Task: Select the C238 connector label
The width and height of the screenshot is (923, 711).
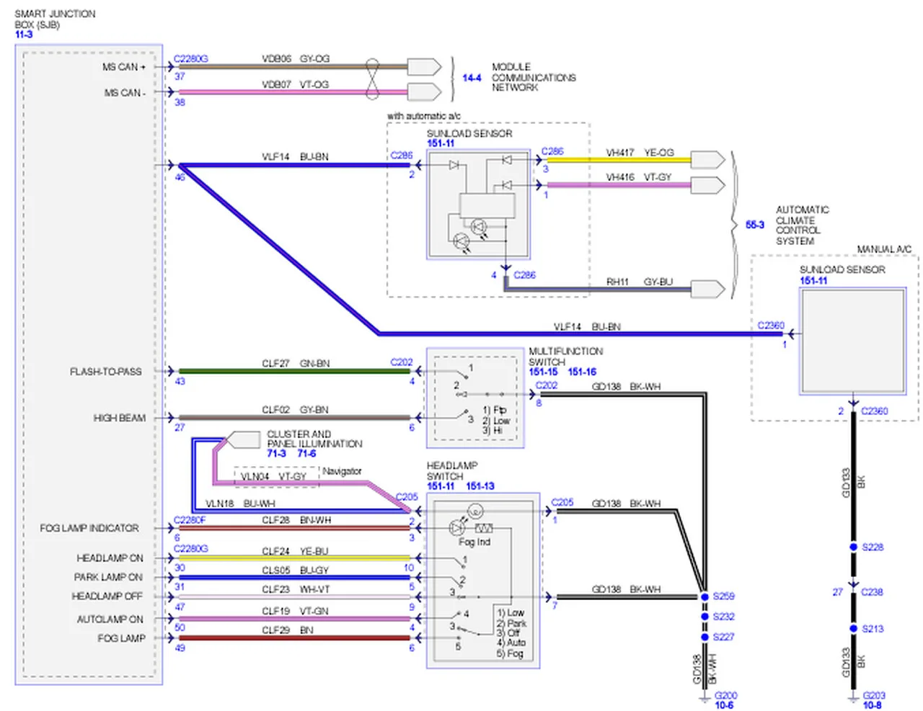Action: click(872, 592)
